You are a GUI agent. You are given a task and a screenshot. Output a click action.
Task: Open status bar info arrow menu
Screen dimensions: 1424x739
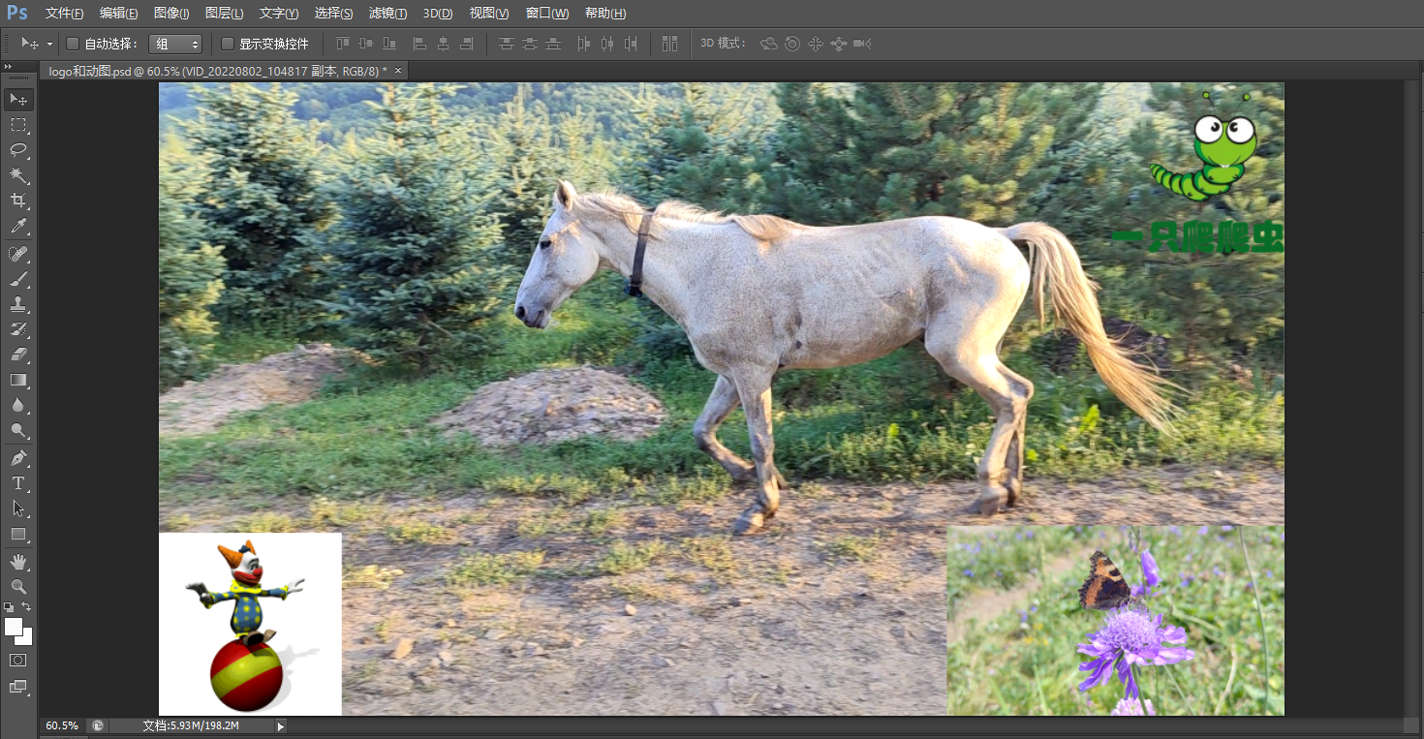281,725
